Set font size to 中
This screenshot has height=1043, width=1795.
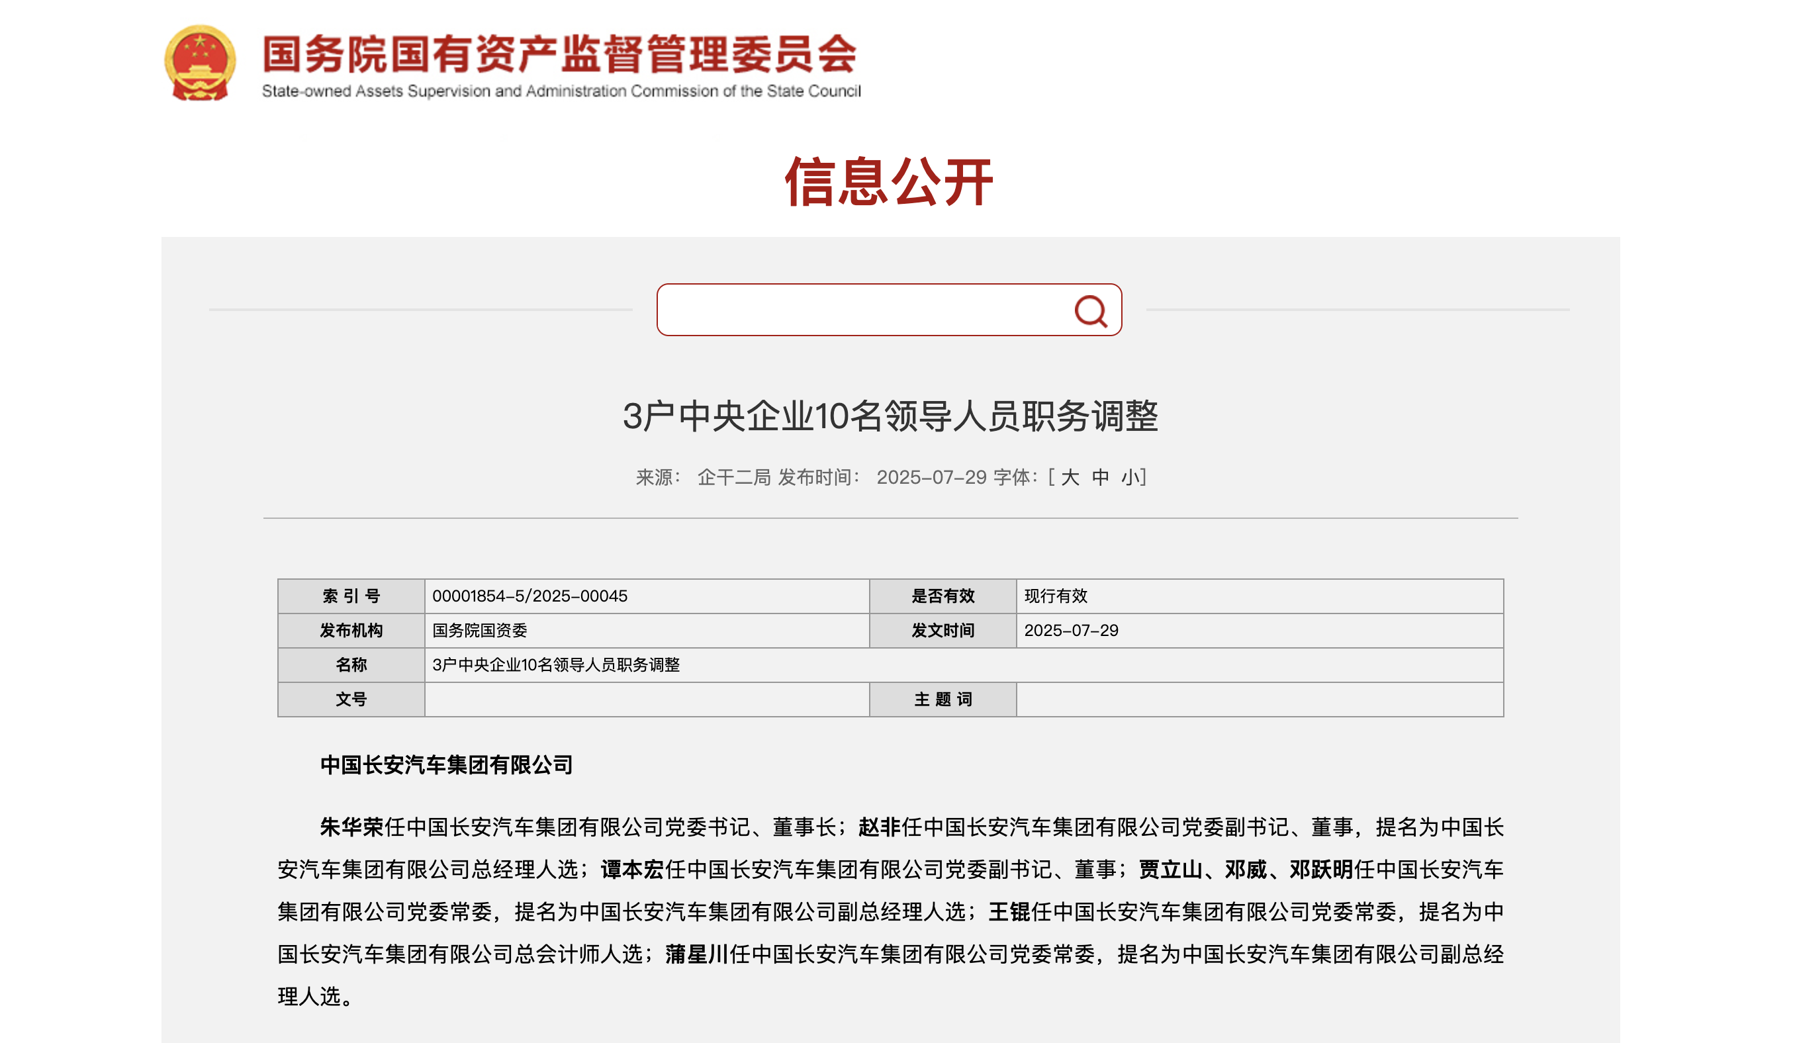[1101, 477]
